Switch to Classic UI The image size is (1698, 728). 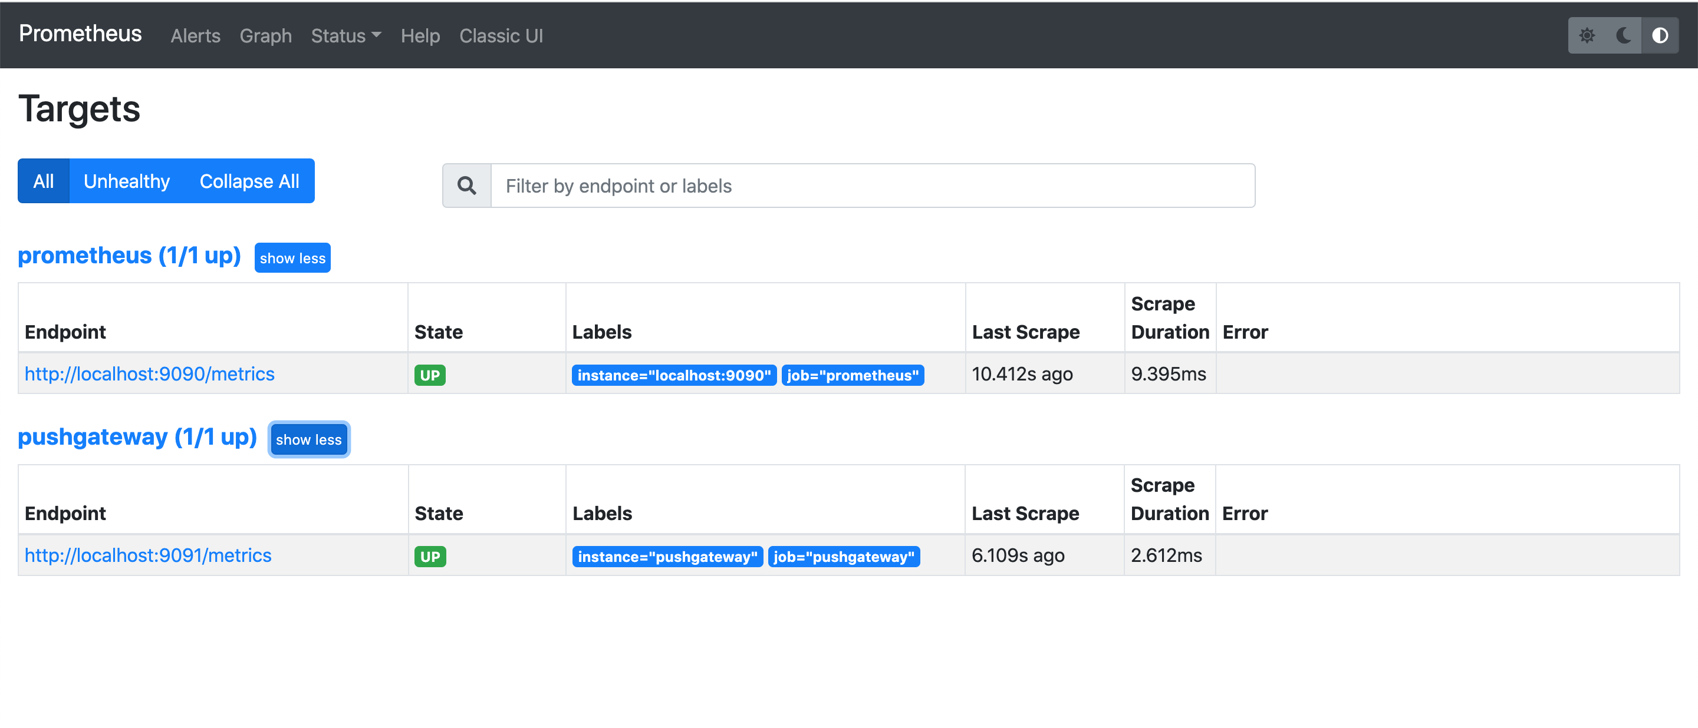(501, 35)
